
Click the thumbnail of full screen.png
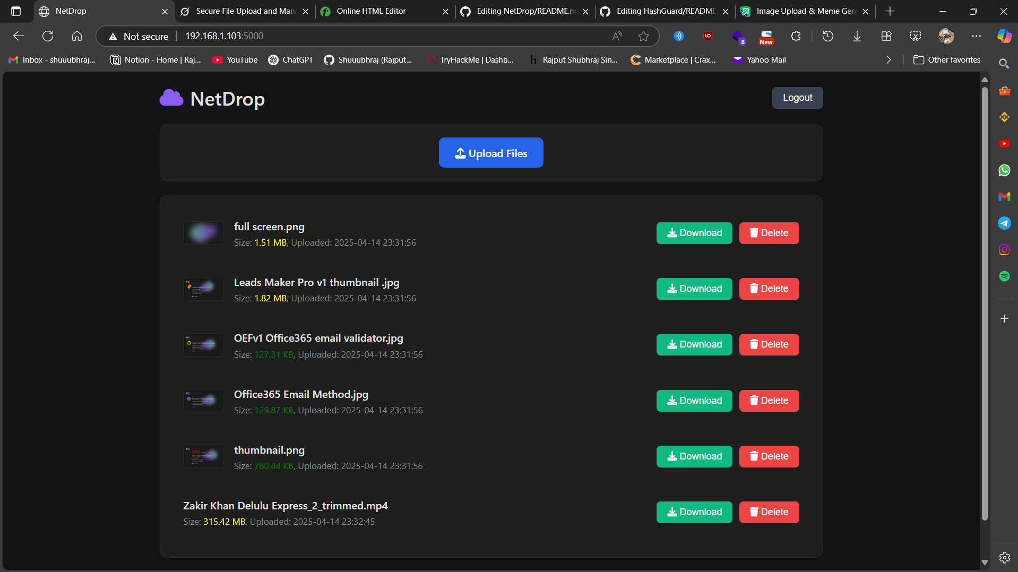point(203,232)
